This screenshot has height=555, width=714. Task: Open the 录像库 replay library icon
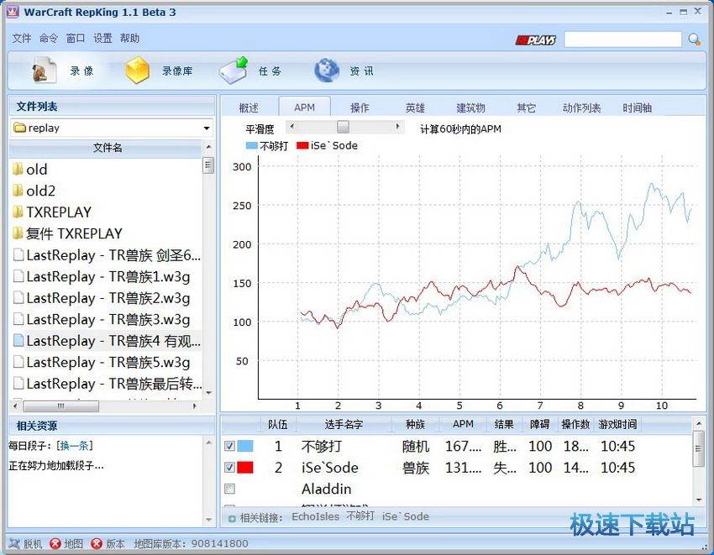point(137,71)
